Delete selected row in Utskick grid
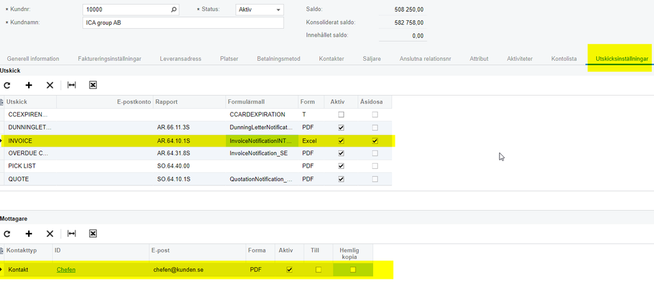Viewport: 654px width, 288px height. point(50,85)
